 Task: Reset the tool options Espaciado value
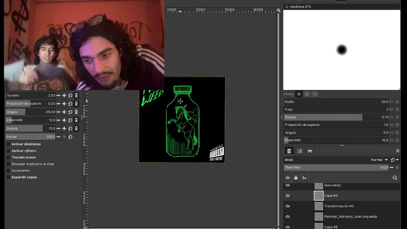click(70, 120)
